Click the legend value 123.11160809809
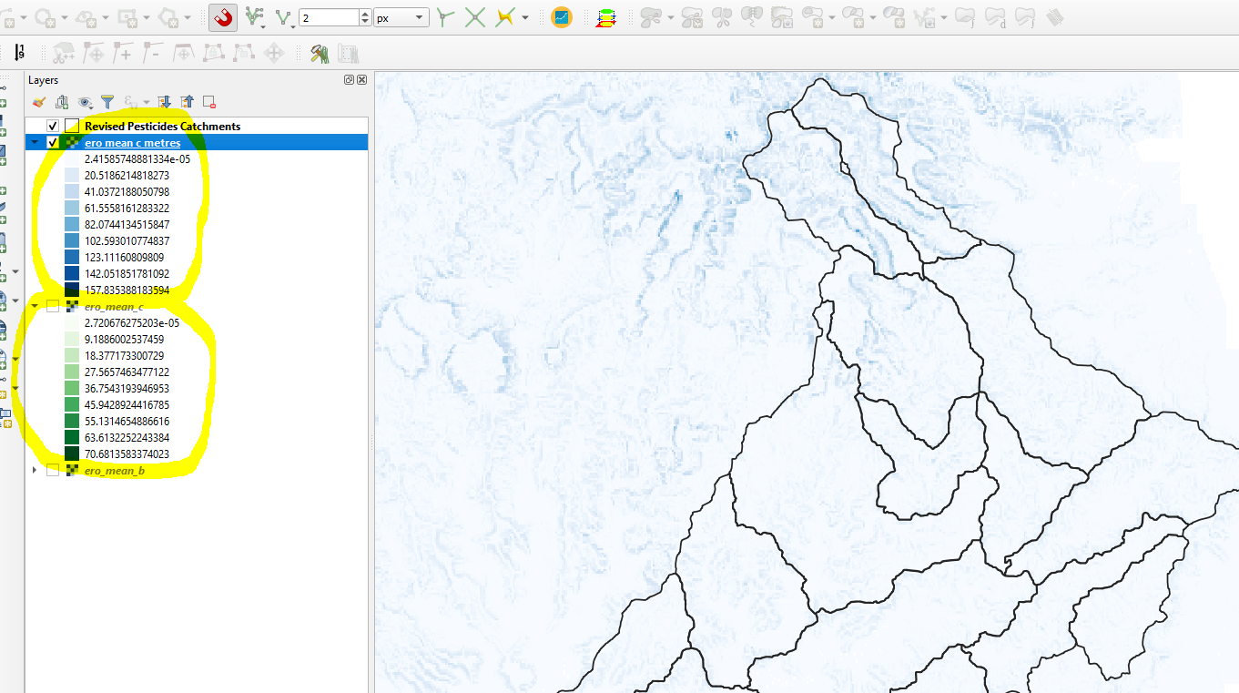 (x=124, y=258)
